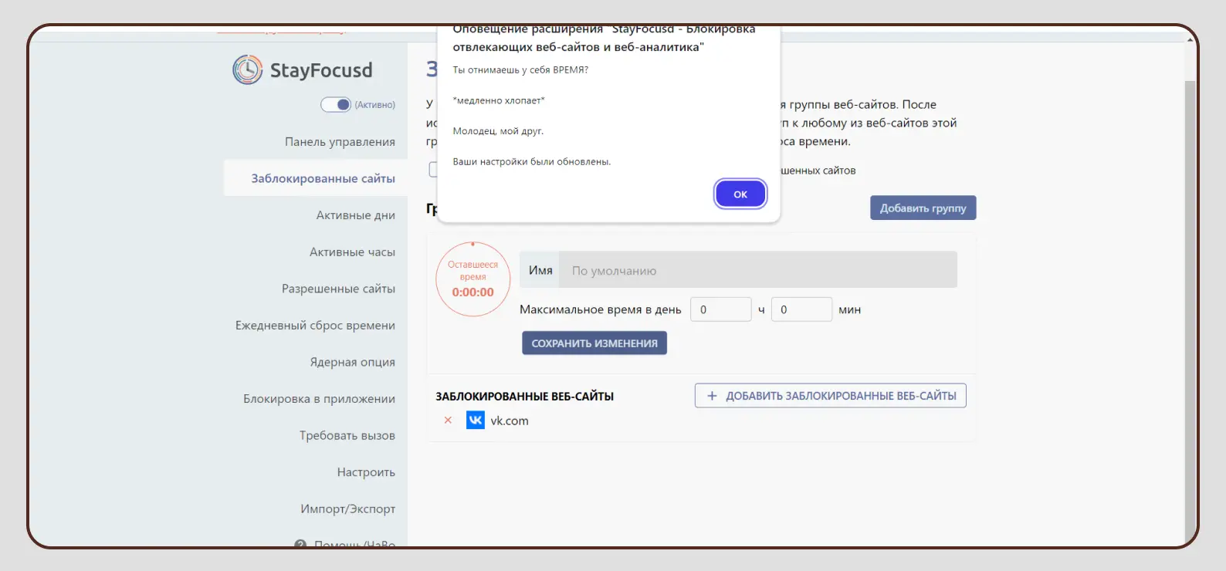The image size is (1226, 571).
Task: Open Ежедневный сброс времени section
Action: click(315, 326)
